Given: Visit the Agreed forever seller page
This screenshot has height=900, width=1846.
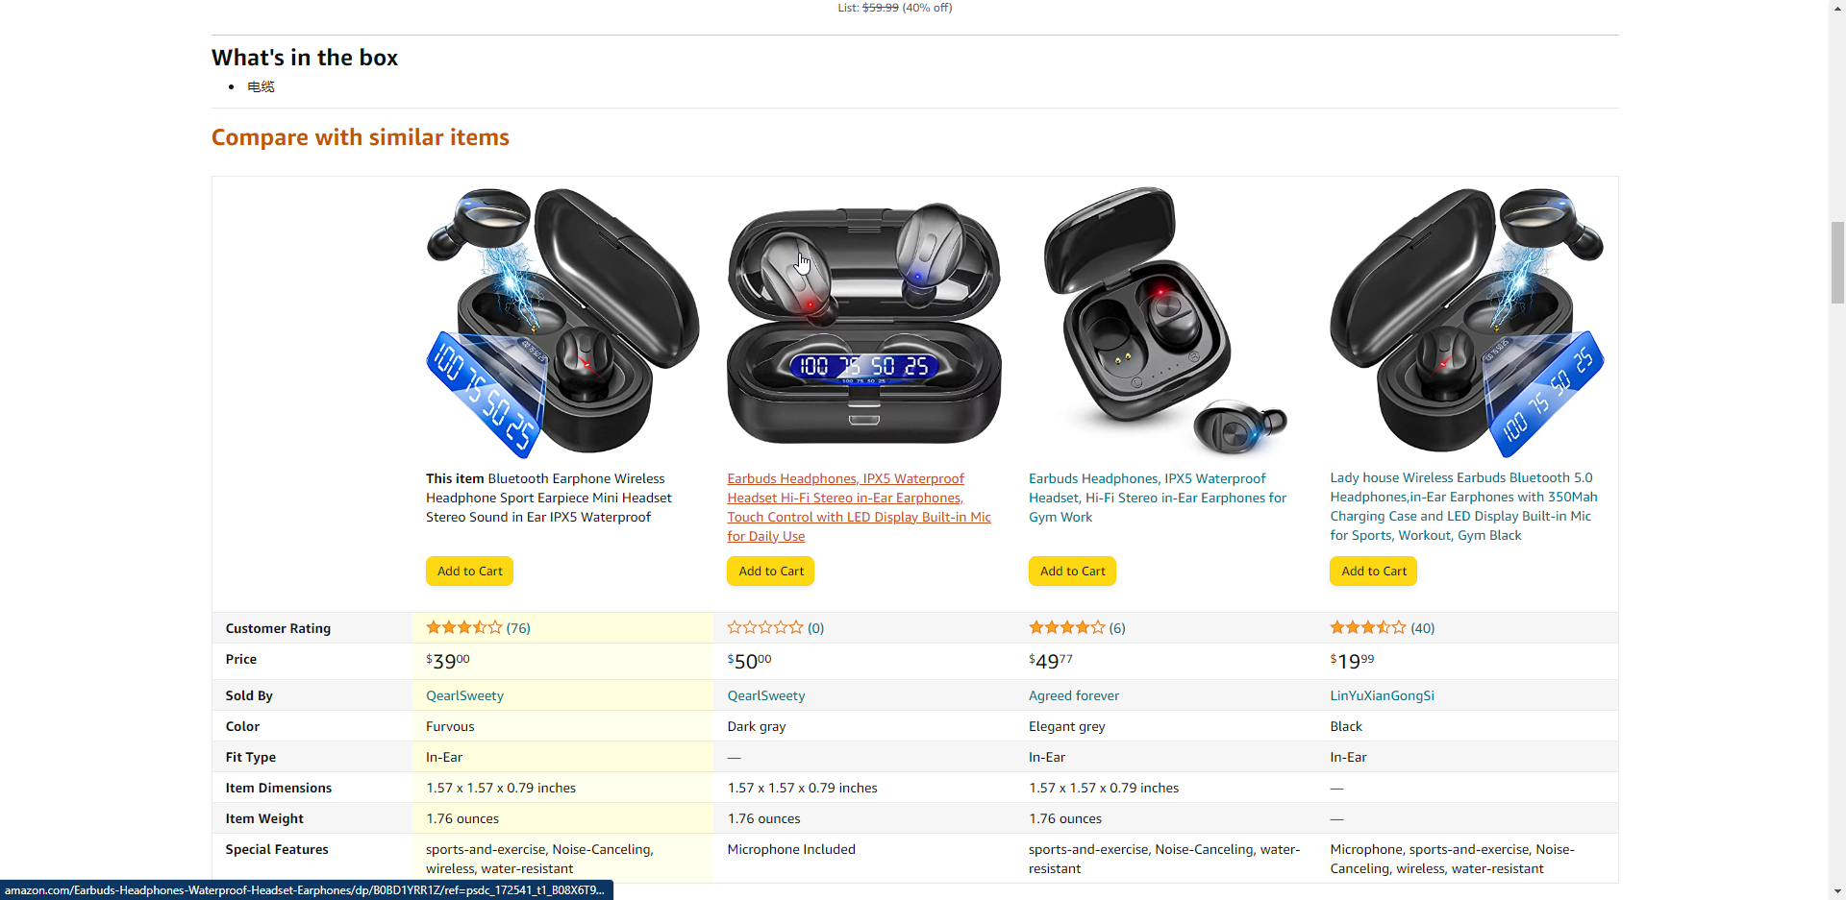Looking at the screenshot, I should 1074,695.
